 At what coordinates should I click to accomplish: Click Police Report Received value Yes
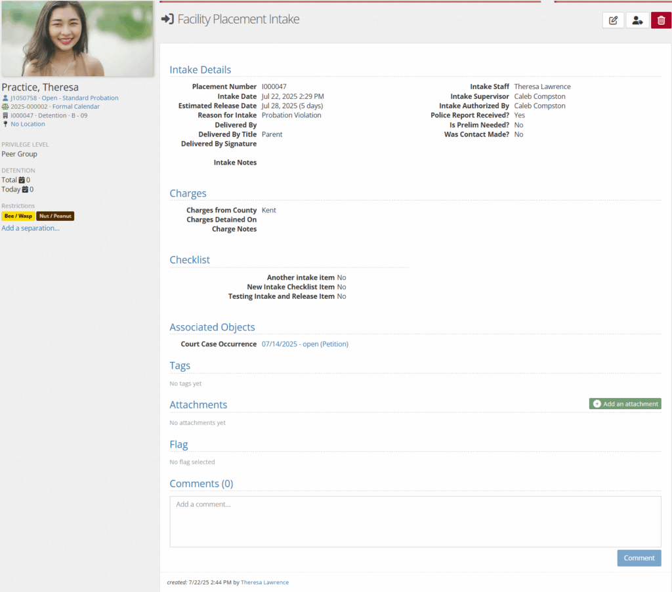(x=520, y=115)
